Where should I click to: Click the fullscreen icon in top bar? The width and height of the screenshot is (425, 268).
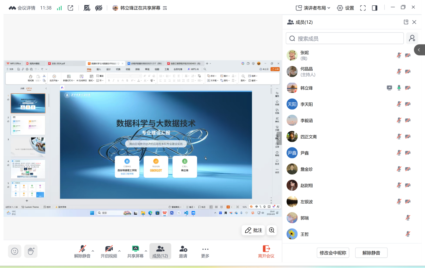(x=363, y=8)
